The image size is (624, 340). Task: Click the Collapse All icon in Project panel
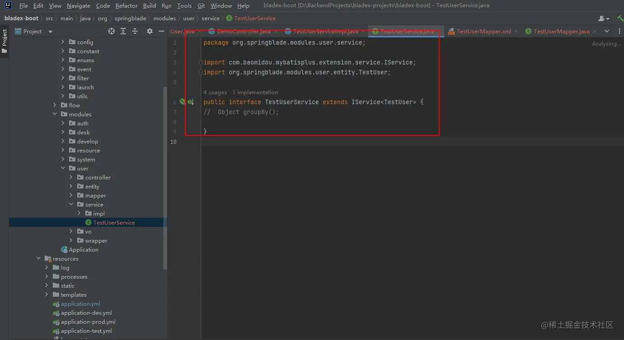click(135, 31)
